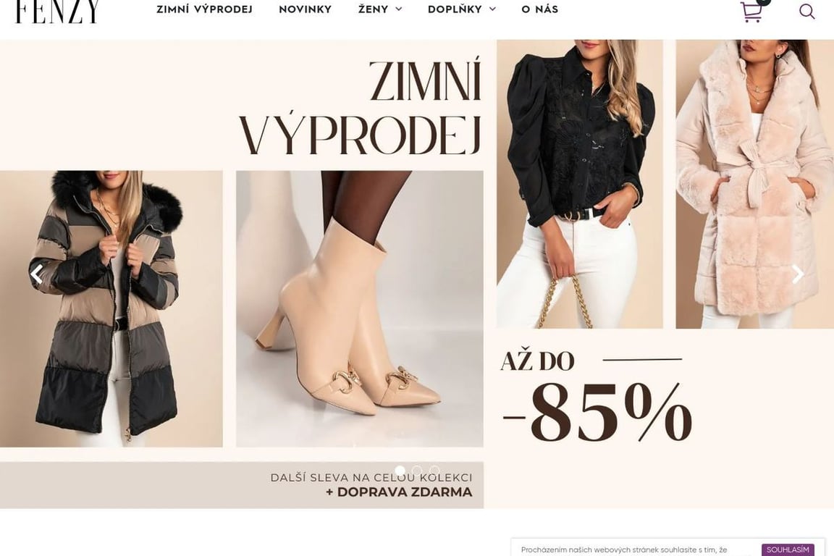Go to previous slide with left arrow
The height and width of the screenshot is (556, 834).
pyautogui.click(x=36, y=274)
